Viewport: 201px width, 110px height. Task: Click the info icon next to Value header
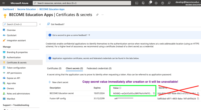point(120,88)
